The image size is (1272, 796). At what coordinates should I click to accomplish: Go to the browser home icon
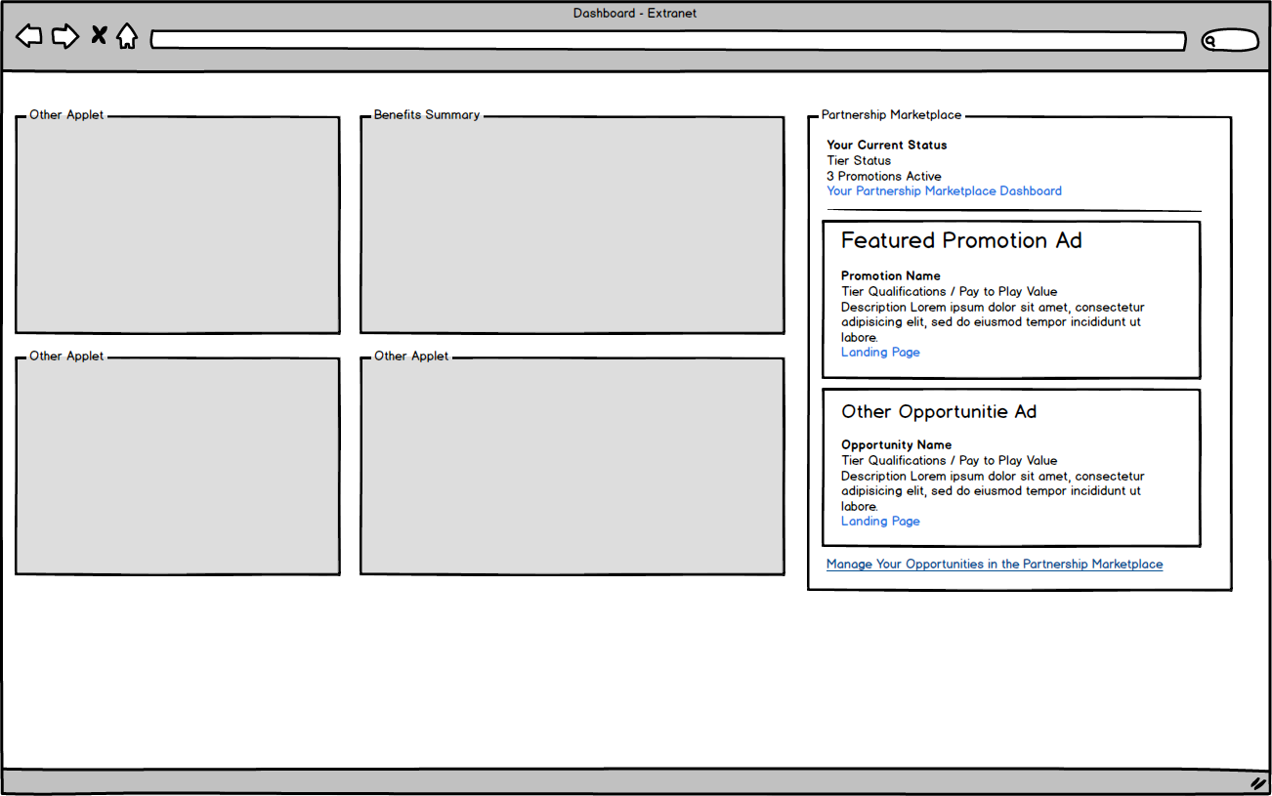click(127, 37)
